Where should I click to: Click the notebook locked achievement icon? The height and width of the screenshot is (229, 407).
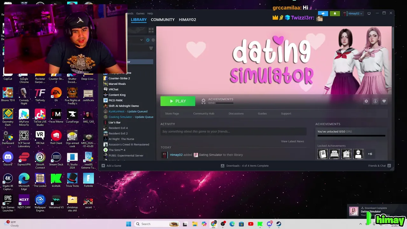point(322,154)
